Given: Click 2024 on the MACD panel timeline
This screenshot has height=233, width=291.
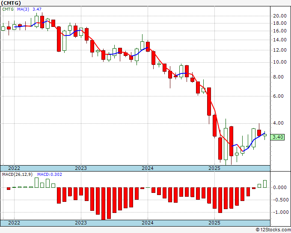Looking at the screenshot, I should coord(148,223).
